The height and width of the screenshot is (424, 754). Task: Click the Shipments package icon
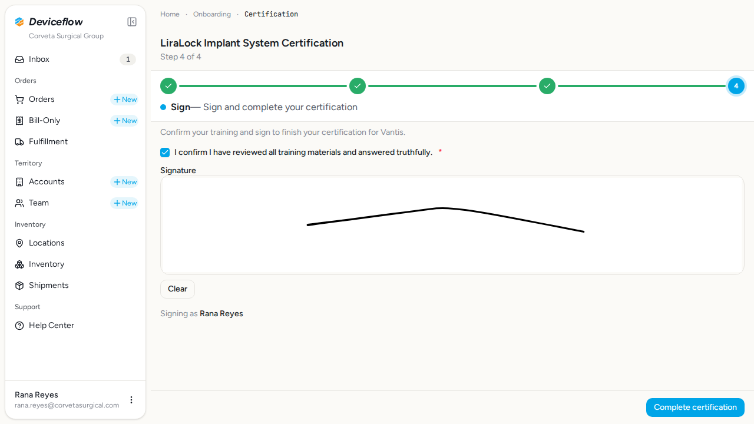click(x=19, y=286)
